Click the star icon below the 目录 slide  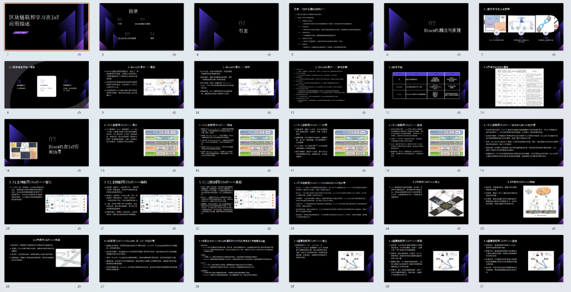pyautogui.click(x=174, y=54)
